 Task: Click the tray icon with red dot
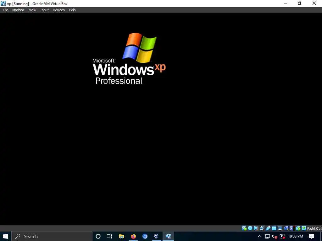coord(283,237)
